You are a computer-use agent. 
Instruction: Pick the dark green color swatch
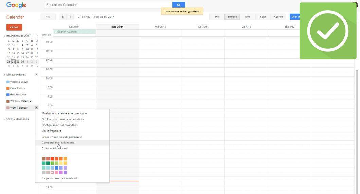pyautogui.click(x=48, y=163)
